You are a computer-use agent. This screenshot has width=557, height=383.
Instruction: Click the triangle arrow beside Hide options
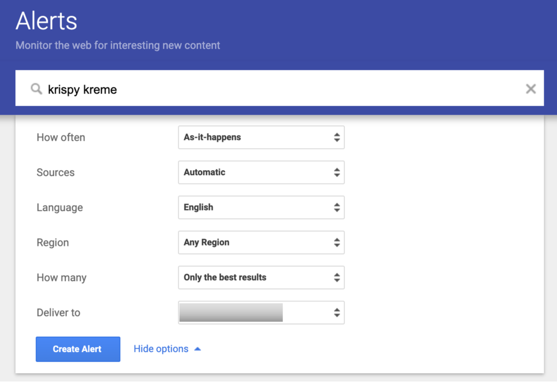197,349
